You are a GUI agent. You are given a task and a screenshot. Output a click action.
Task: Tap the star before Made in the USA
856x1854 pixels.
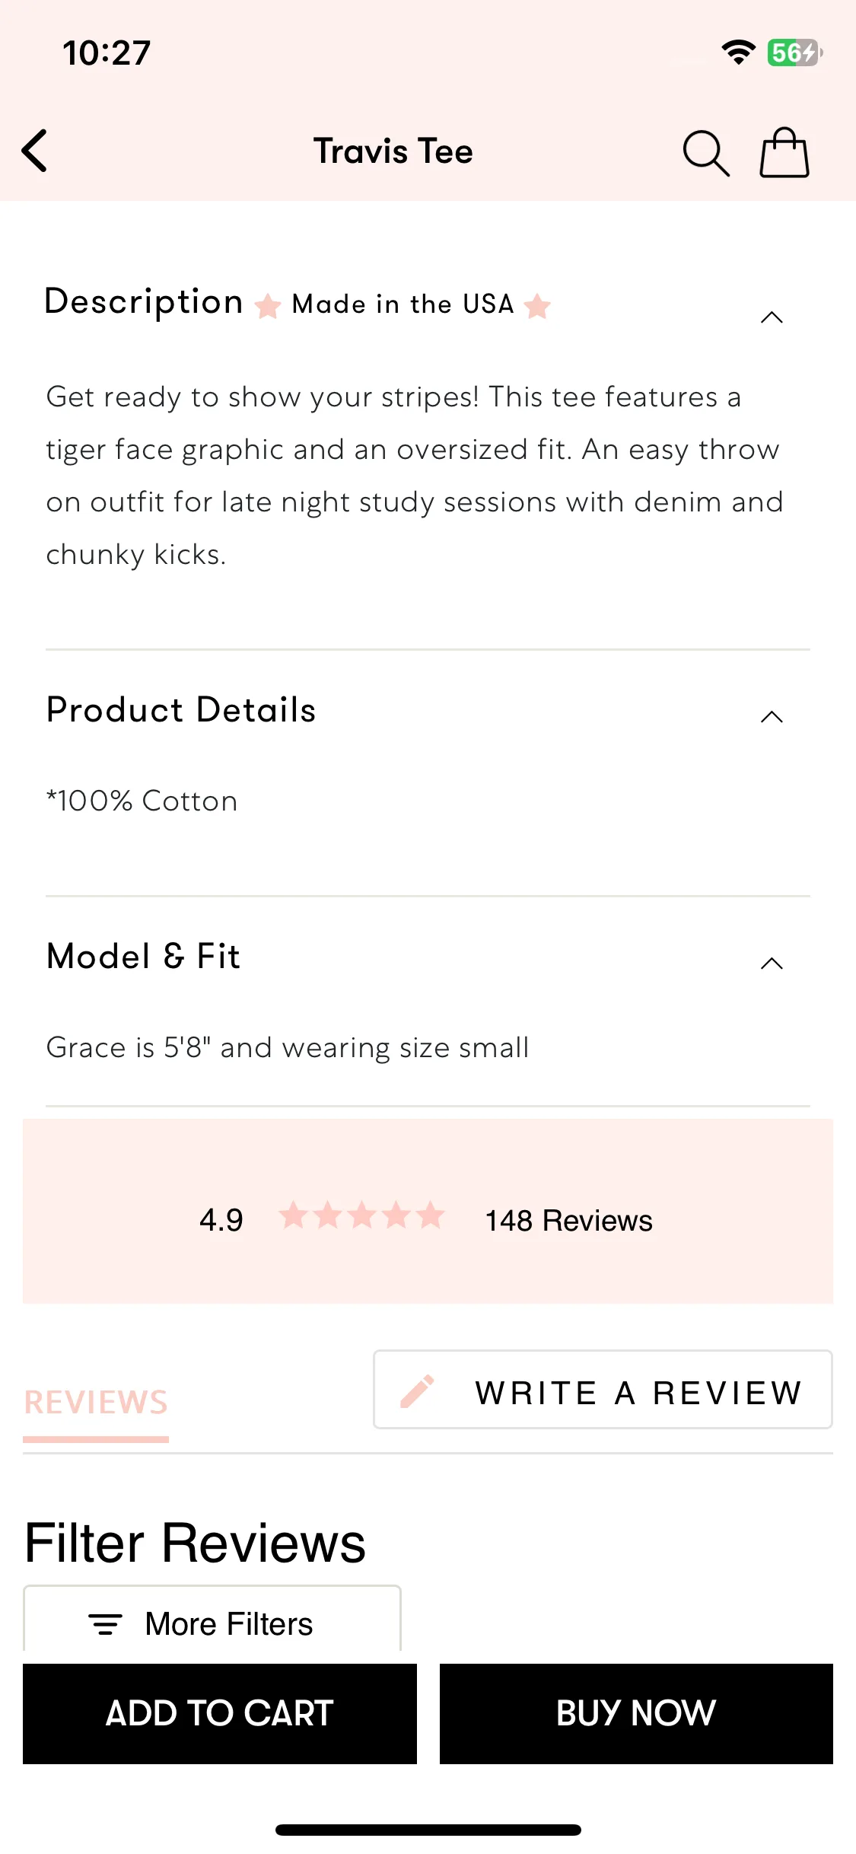tap(268, 306)
